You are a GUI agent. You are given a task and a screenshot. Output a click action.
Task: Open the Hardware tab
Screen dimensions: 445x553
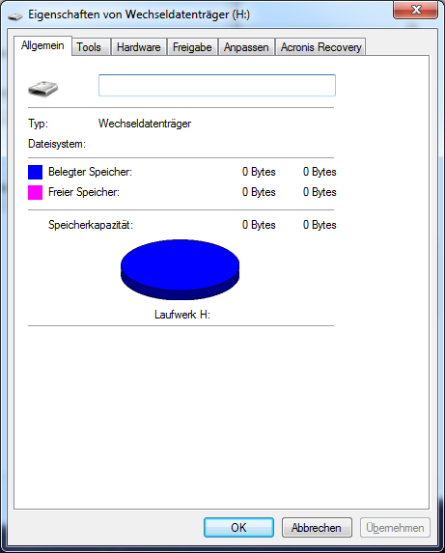[139, 47]
